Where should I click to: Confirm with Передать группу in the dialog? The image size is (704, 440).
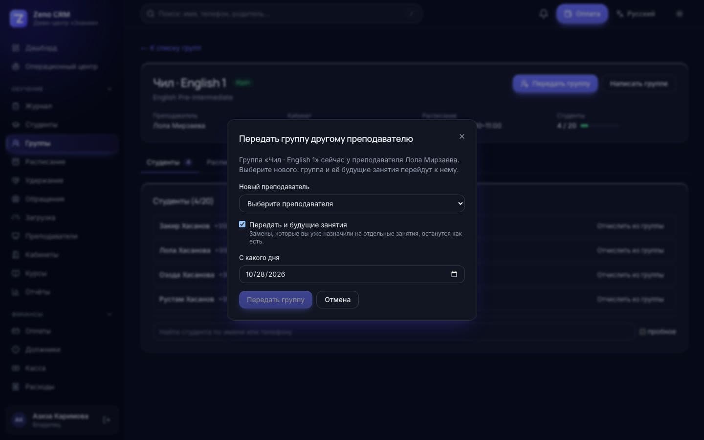tap(276, 300)
